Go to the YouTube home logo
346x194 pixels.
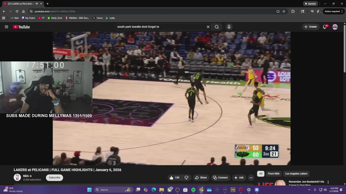click(x=21, y=27)
